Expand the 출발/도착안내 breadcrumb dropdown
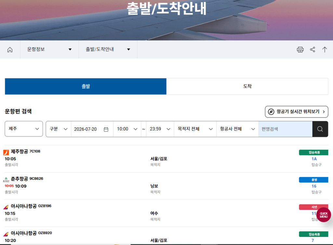This screenshot has height=245, width=333. 108,49
